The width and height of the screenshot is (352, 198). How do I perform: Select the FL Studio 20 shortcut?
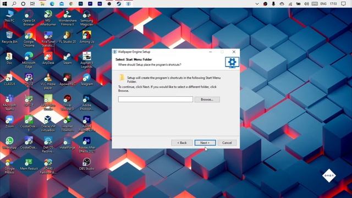pyautogui.click(x=67, y=37)
